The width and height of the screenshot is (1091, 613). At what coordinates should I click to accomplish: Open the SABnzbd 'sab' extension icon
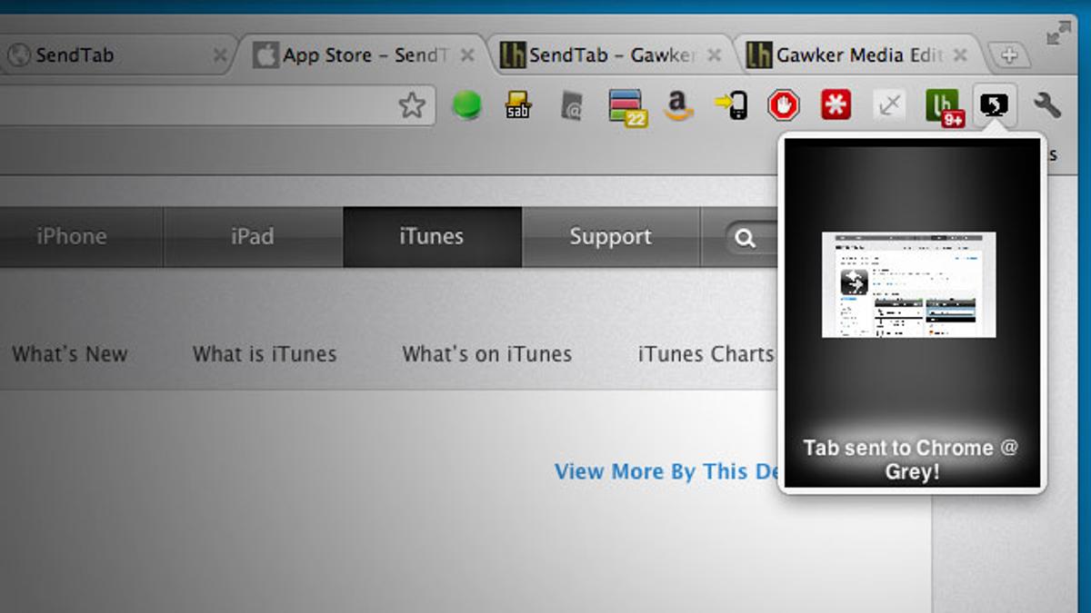[517, 105]
